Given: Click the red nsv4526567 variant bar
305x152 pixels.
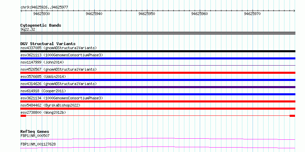Looking at the screenshot, I should click(x=158, y=73).
